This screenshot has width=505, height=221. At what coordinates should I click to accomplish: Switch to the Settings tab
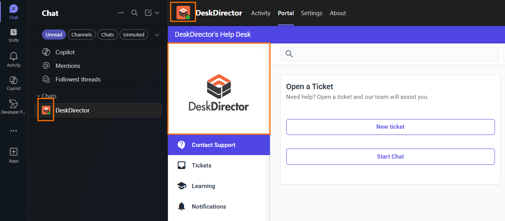pos(311,13)
